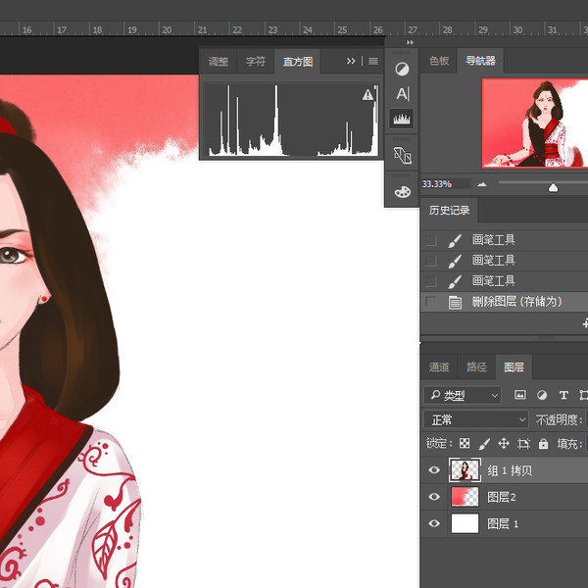Click the navigator zoom slider handle
Screen dimensions: 588x588
[553, 187]
